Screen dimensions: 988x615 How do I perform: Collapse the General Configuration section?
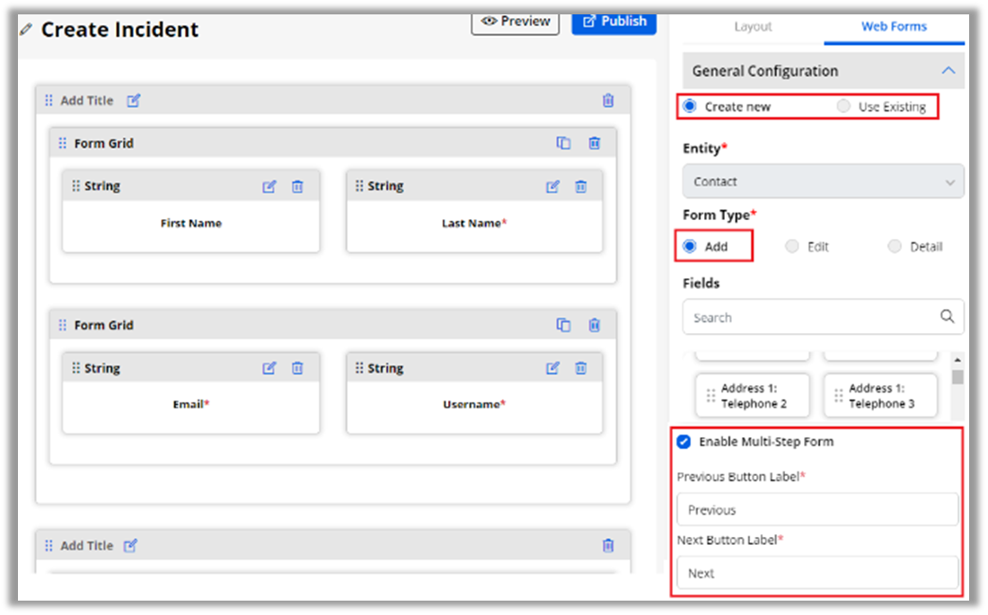948,71
